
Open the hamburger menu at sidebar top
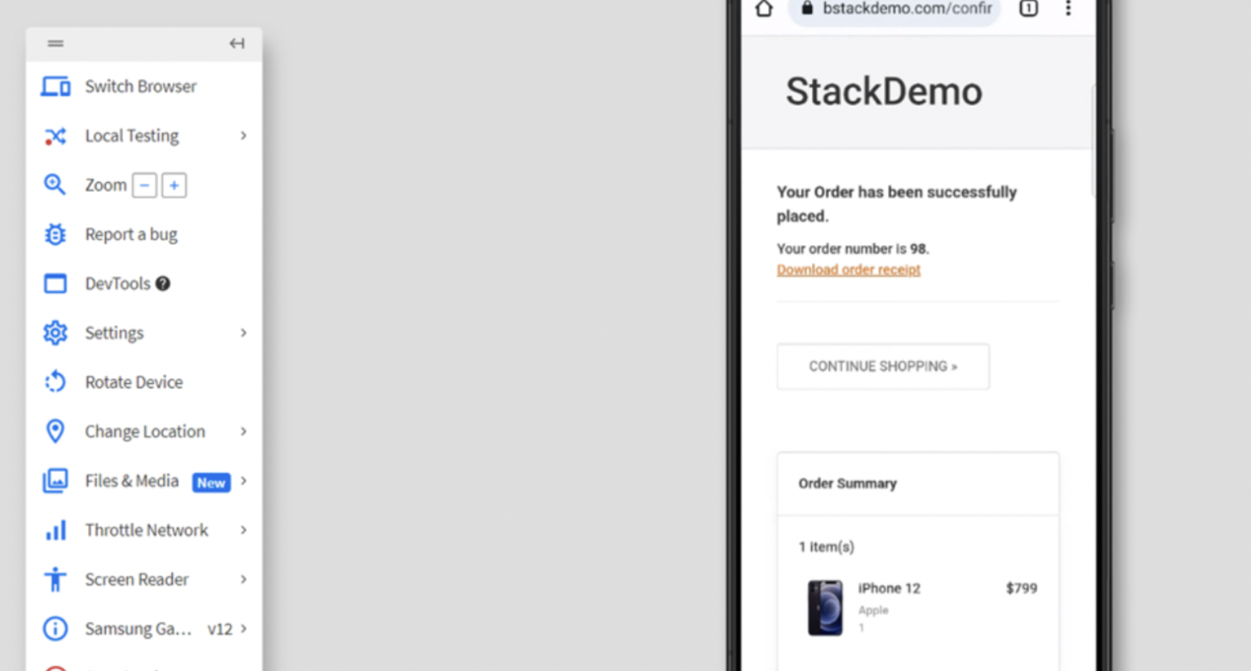tap(55, 43)
